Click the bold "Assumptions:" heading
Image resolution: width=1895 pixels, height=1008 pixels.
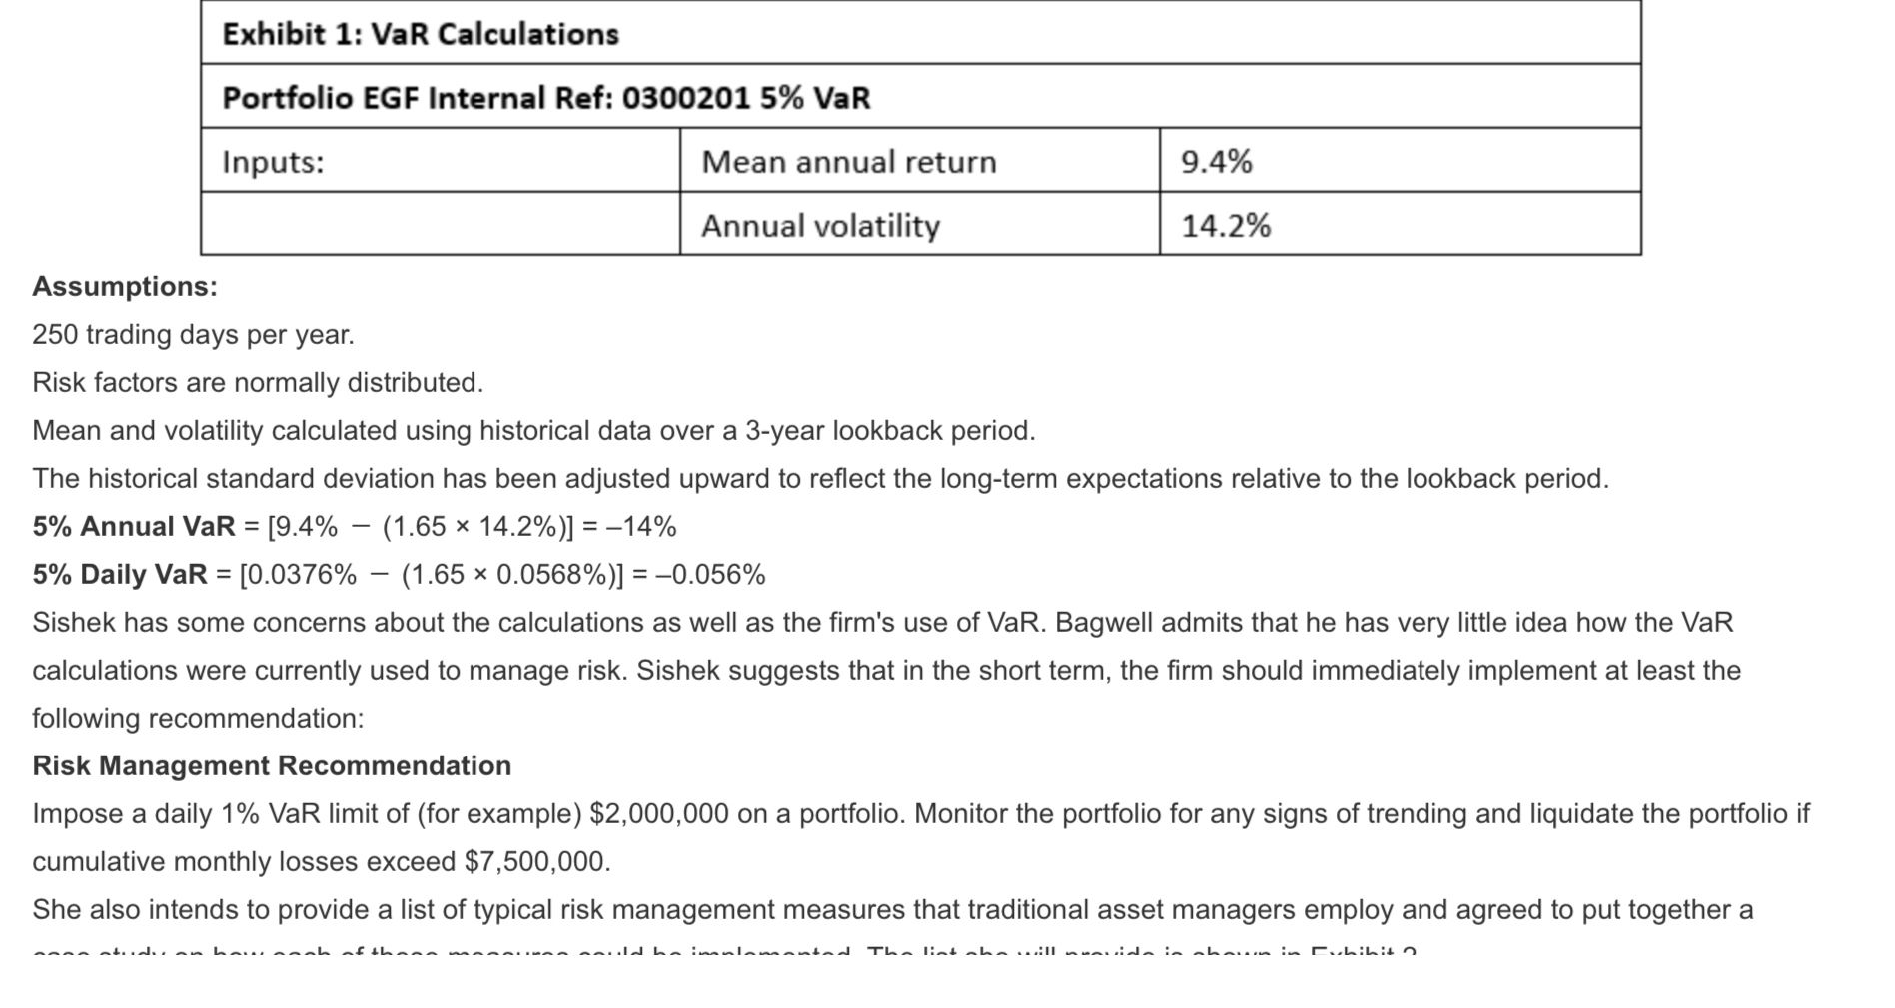pos(125,287)
